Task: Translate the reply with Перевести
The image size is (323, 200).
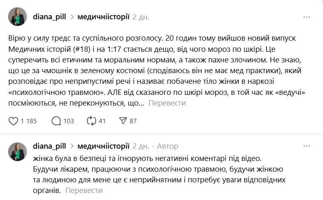Action: (84, 191)
